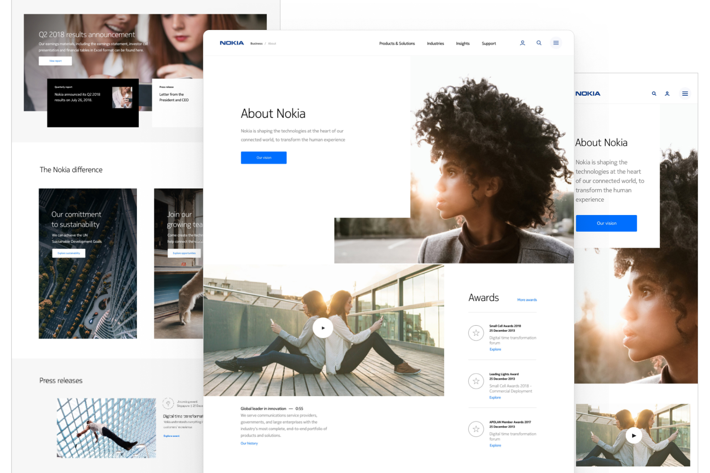The width and height of the screenshot is (710, 473).
Task: Open the hamburger menu on the mobile header
Action: (685, 93)
